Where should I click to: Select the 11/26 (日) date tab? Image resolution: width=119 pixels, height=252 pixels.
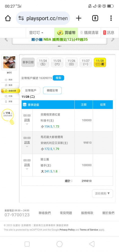tap(72, 62)
